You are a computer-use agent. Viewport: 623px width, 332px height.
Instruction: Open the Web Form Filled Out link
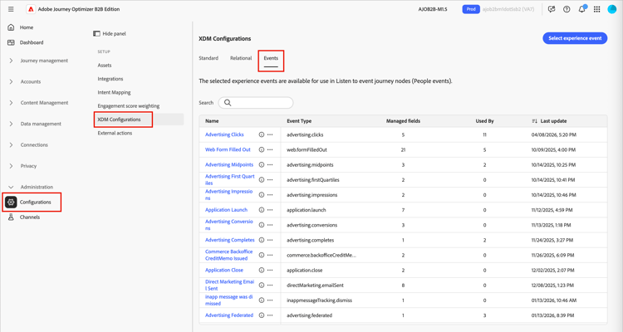[228, 149]
